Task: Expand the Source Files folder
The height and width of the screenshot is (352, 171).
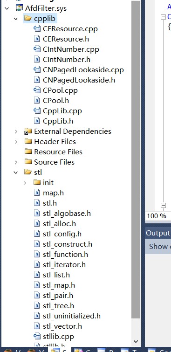Action: click(x=16, y=162)
